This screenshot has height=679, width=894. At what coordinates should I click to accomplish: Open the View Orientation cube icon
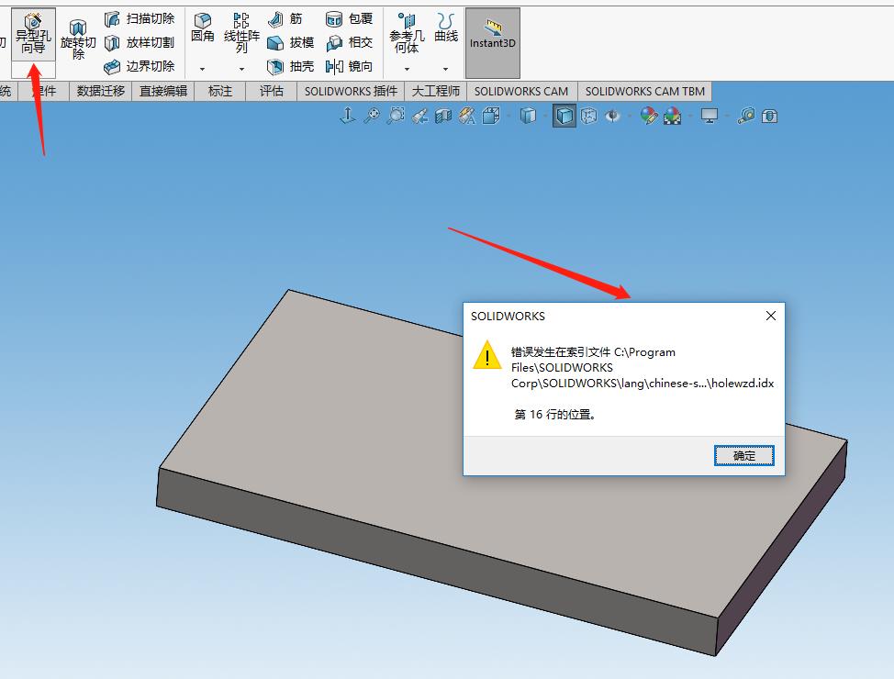point(491,117)
